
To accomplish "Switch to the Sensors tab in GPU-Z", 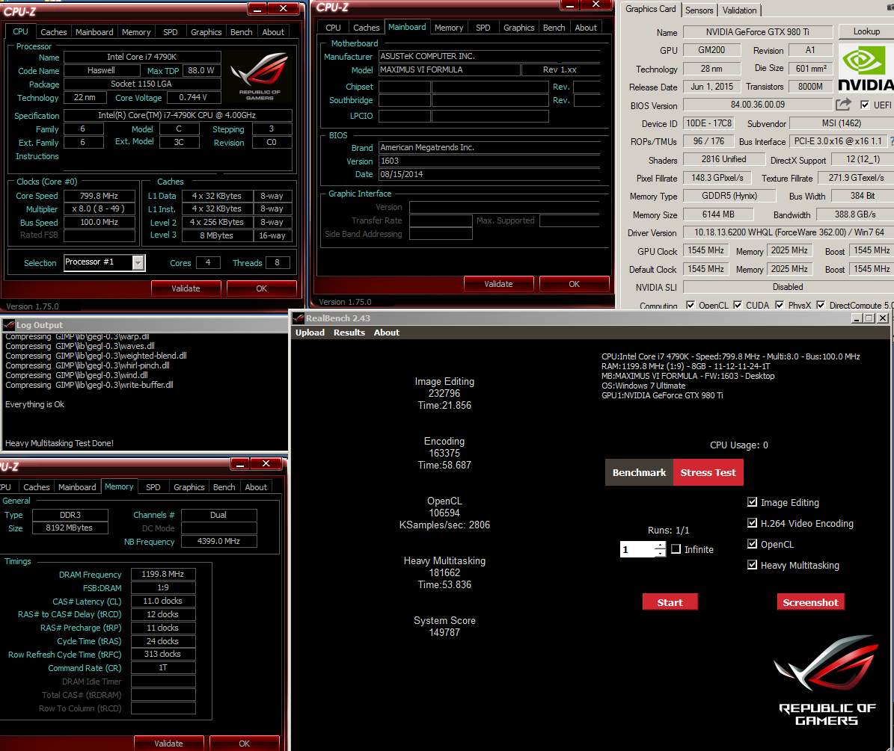I will click(699, 10).
